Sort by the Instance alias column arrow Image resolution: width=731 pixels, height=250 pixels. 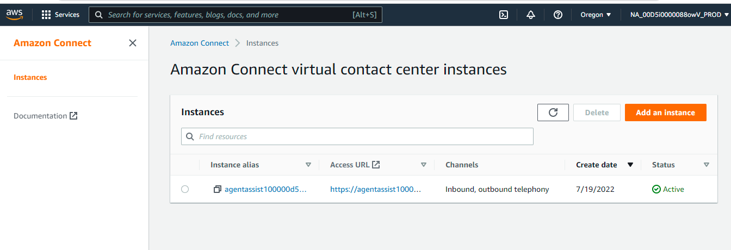point(308,165)
